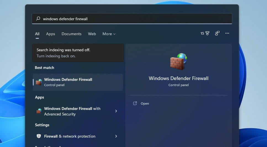Open the three-dot options menu
The width and height of the screenshot is (267, 147).
point(227,33)
